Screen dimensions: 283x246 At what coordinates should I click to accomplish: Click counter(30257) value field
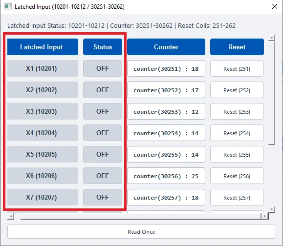pos(166,197)
